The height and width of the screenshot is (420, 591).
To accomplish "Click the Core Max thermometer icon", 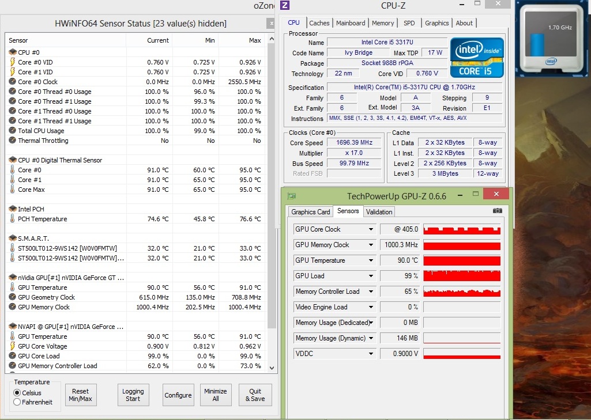I will (x=13, y=189).
